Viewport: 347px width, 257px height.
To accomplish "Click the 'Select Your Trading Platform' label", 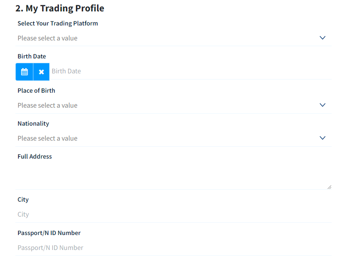I will click(x=58, y=23).
